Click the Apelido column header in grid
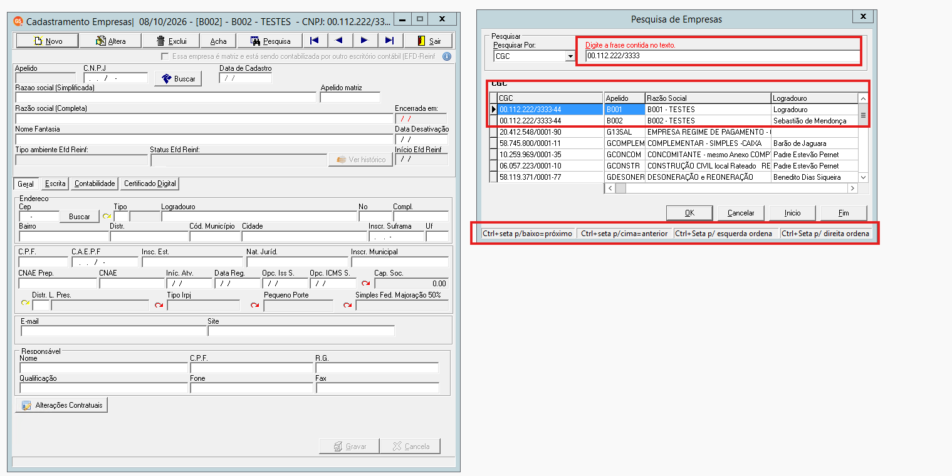This screenshot has height=476, width=952. [624, 98]
